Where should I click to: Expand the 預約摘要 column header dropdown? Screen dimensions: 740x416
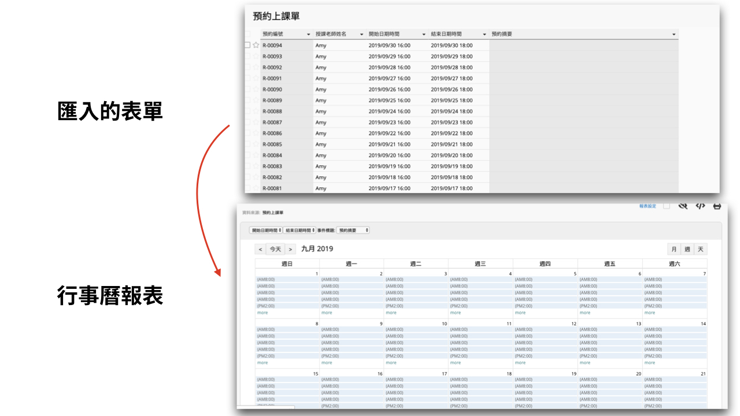point(674,35)
